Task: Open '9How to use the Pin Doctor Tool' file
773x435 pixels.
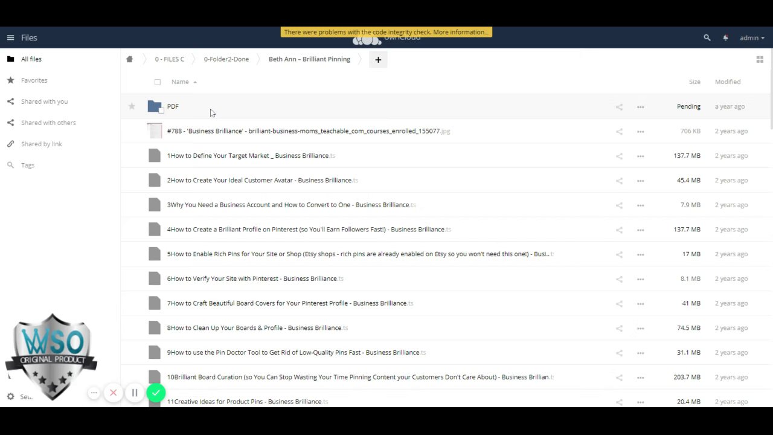Action: click(x=297, y=352)
